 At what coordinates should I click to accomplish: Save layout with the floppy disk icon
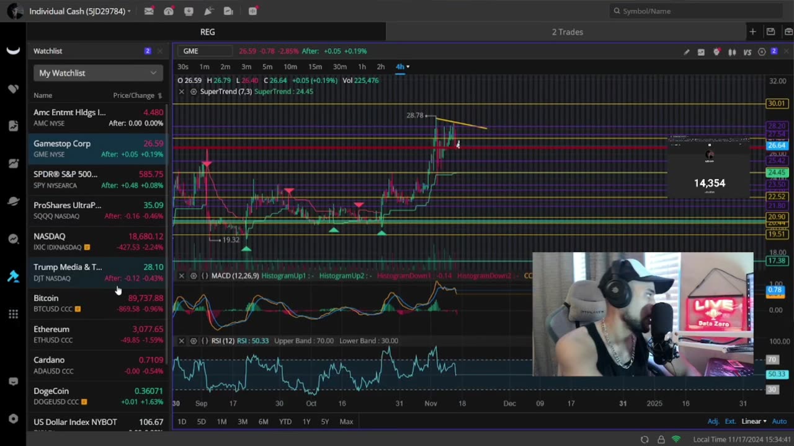tap(770, 32)
